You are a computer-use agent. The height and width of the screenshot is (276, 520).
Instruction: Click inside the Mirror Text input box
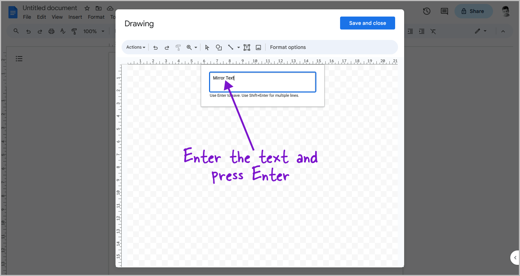262,82
